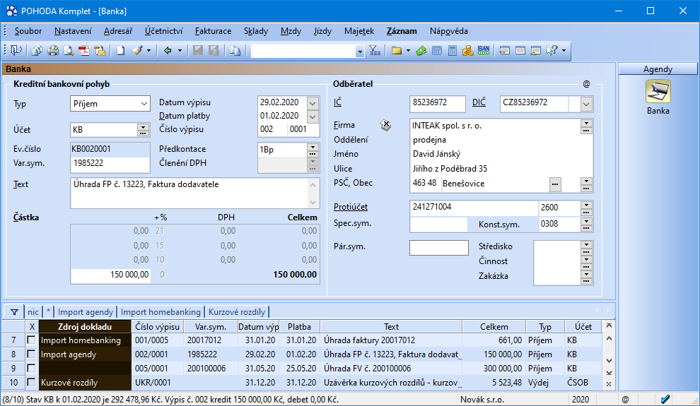Click the print reports printer icon

pyautogui.click(x=53, y=51)
